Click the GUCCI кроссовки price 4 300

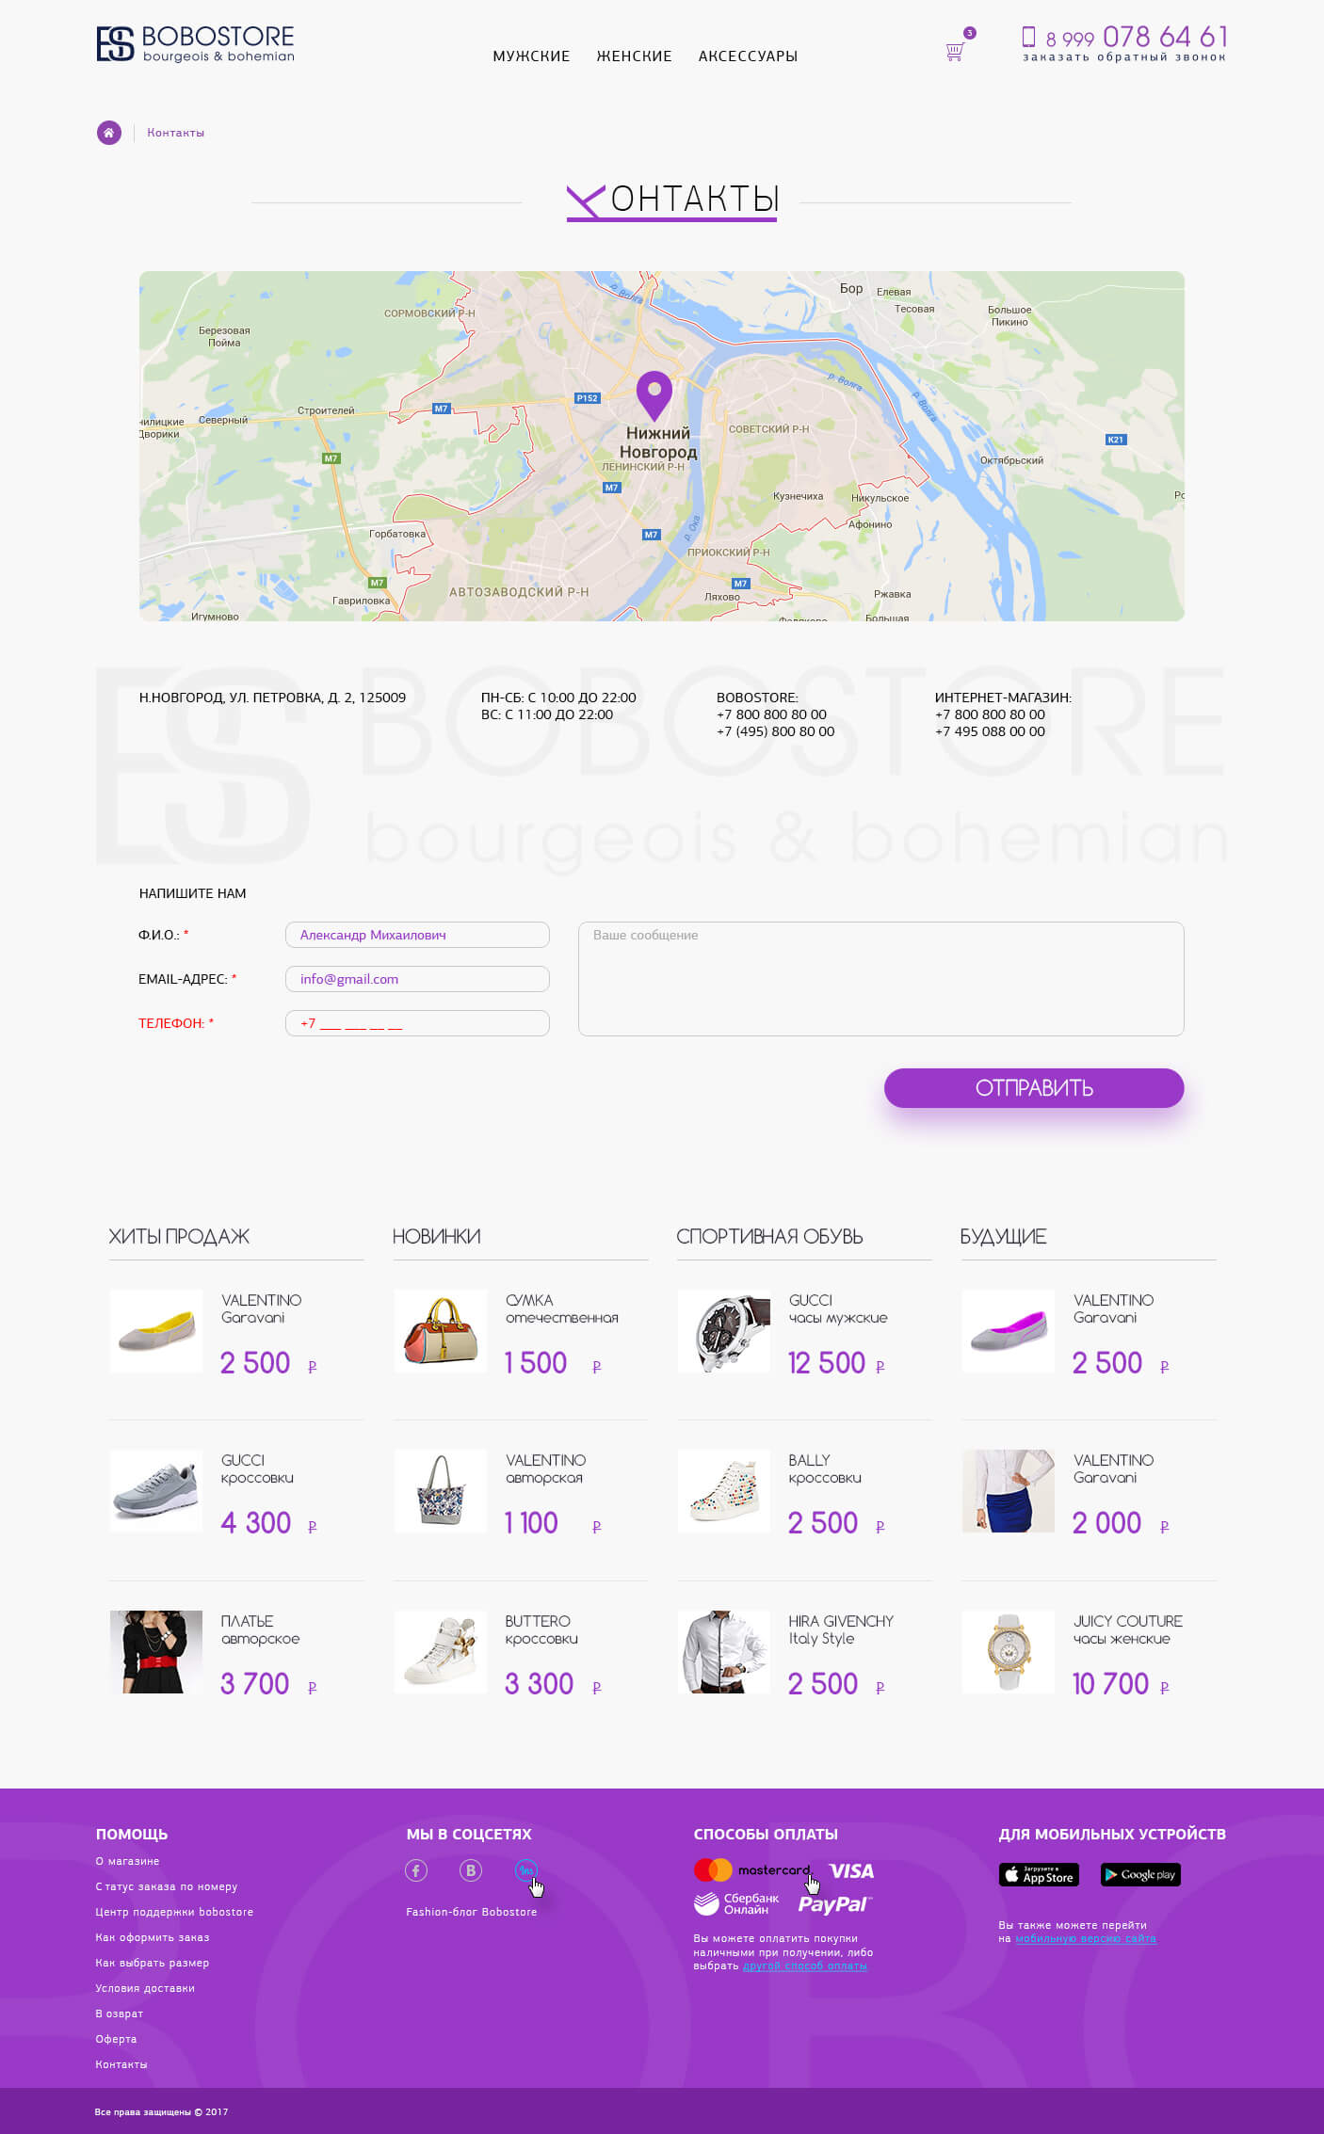(256, 1523)
